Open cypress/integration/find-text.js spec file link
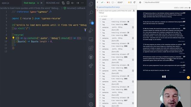The image size is (191, 107). pos(109,7)
